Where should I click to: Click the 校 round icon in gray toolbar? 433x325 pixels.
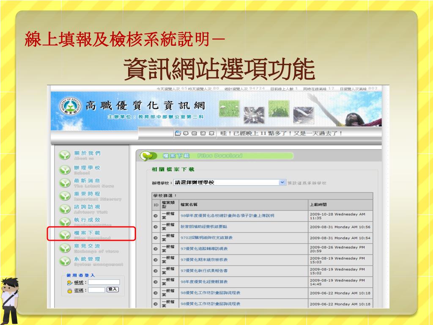[195, 133]
